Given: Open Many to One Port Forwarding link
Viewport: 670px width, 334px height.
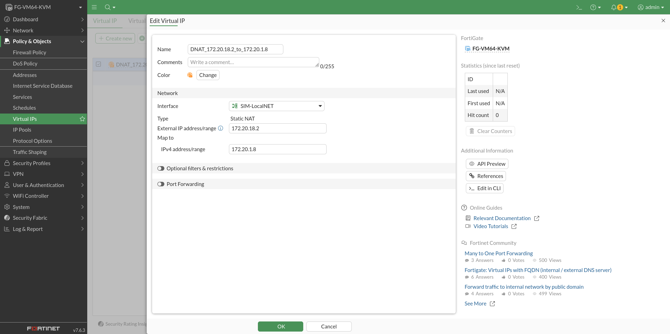Looking at the screenshot, I should (499, 254).
